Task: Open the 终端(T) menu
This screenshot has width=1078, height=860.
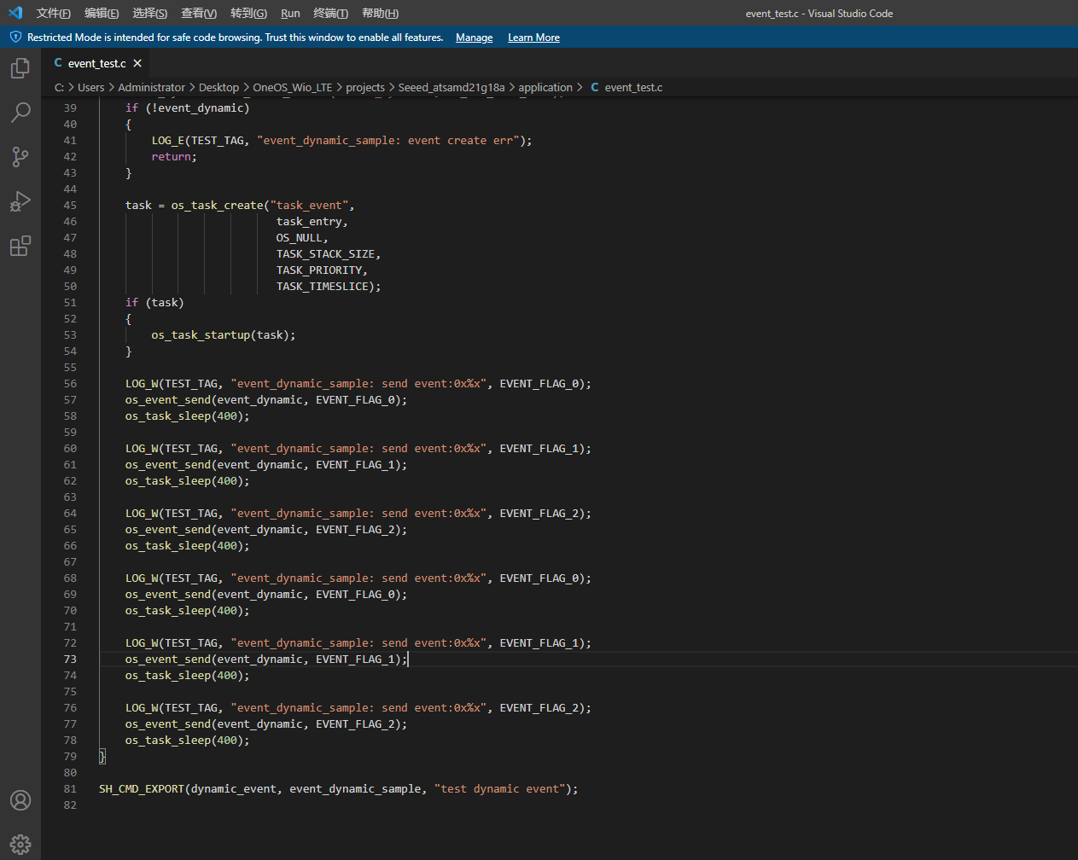Action: click(x=330, y=13)
